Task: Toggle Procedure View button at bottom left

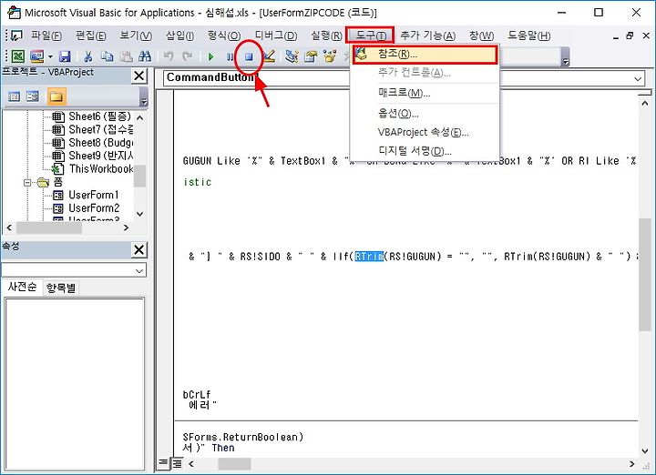Action: (x=164, y=463)
